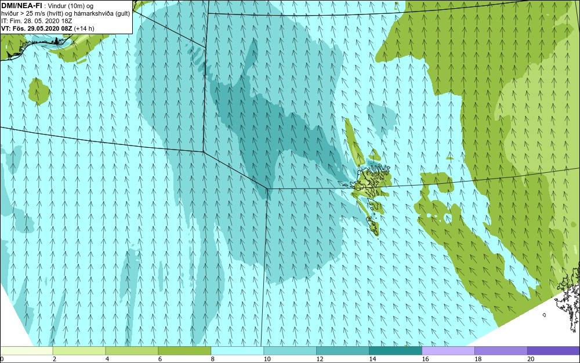580x363 pixels.
Task: Click the 18–20 m/s medium purple legend swatch
Action: pos(501,351)
